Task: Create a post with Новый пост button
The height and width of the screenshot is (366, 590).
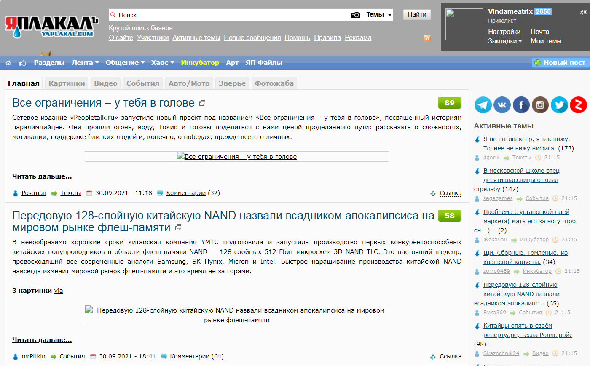Action: point(560,63)
